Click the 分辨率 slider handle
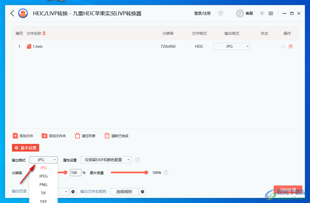 65,172
